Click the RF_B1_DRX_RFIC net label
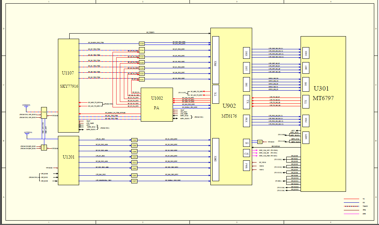The image size is (379, 225). pos(171,139)
